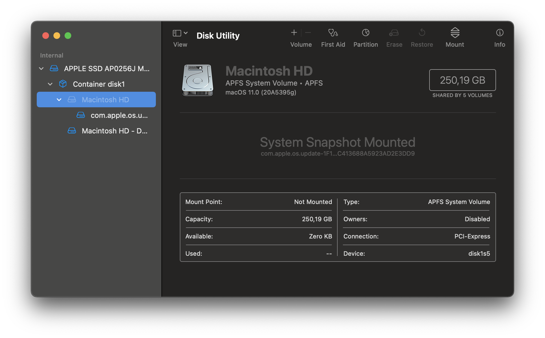The image size is (545, 338).
Task: Click the Erase drive icon
Action: coord(394,33)
